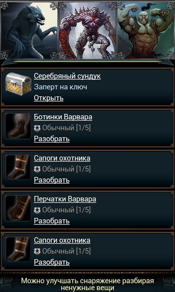Tap the werewolf monster portrait

[29, 30]
